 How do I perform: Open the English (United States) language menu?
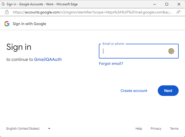pyautogui.click(x=23, y=129)
